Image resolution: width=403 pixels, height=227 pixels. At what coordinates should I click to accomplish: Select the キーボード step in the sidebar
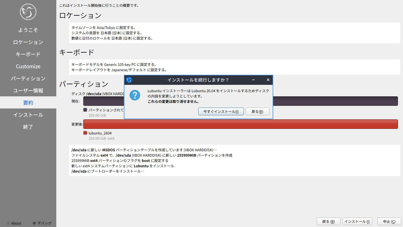tap(28, 54)
